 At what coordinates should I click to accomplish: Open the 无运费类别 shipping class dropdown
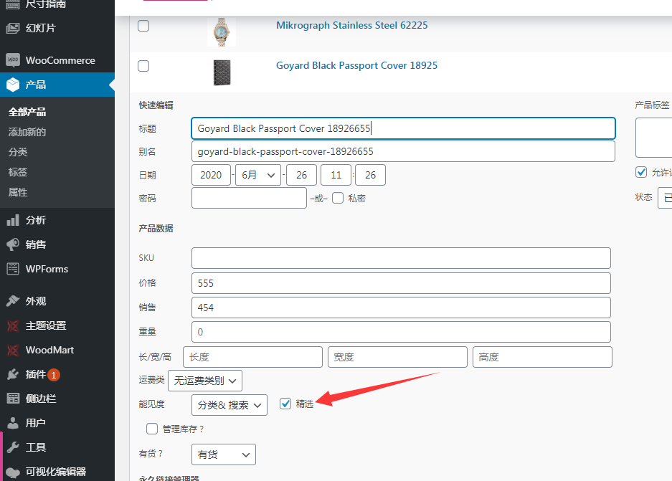(205, 381)
